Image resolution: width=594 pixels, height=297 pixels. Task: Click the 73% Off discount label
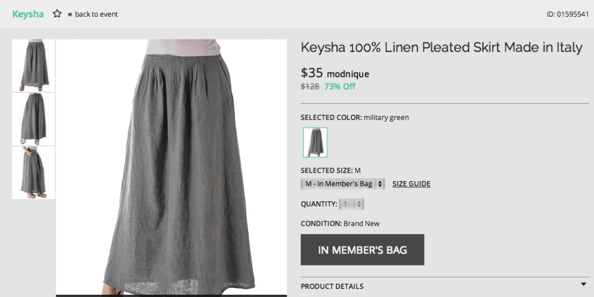coord(340,86)
